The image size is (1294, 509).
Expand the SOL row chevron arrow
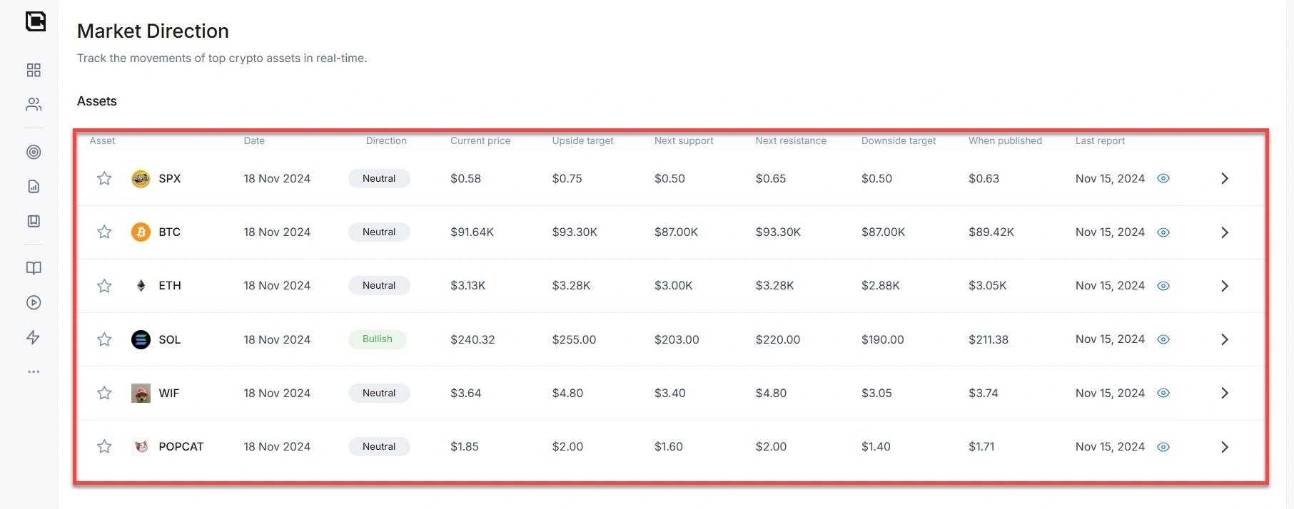[x=1225, y=339]
